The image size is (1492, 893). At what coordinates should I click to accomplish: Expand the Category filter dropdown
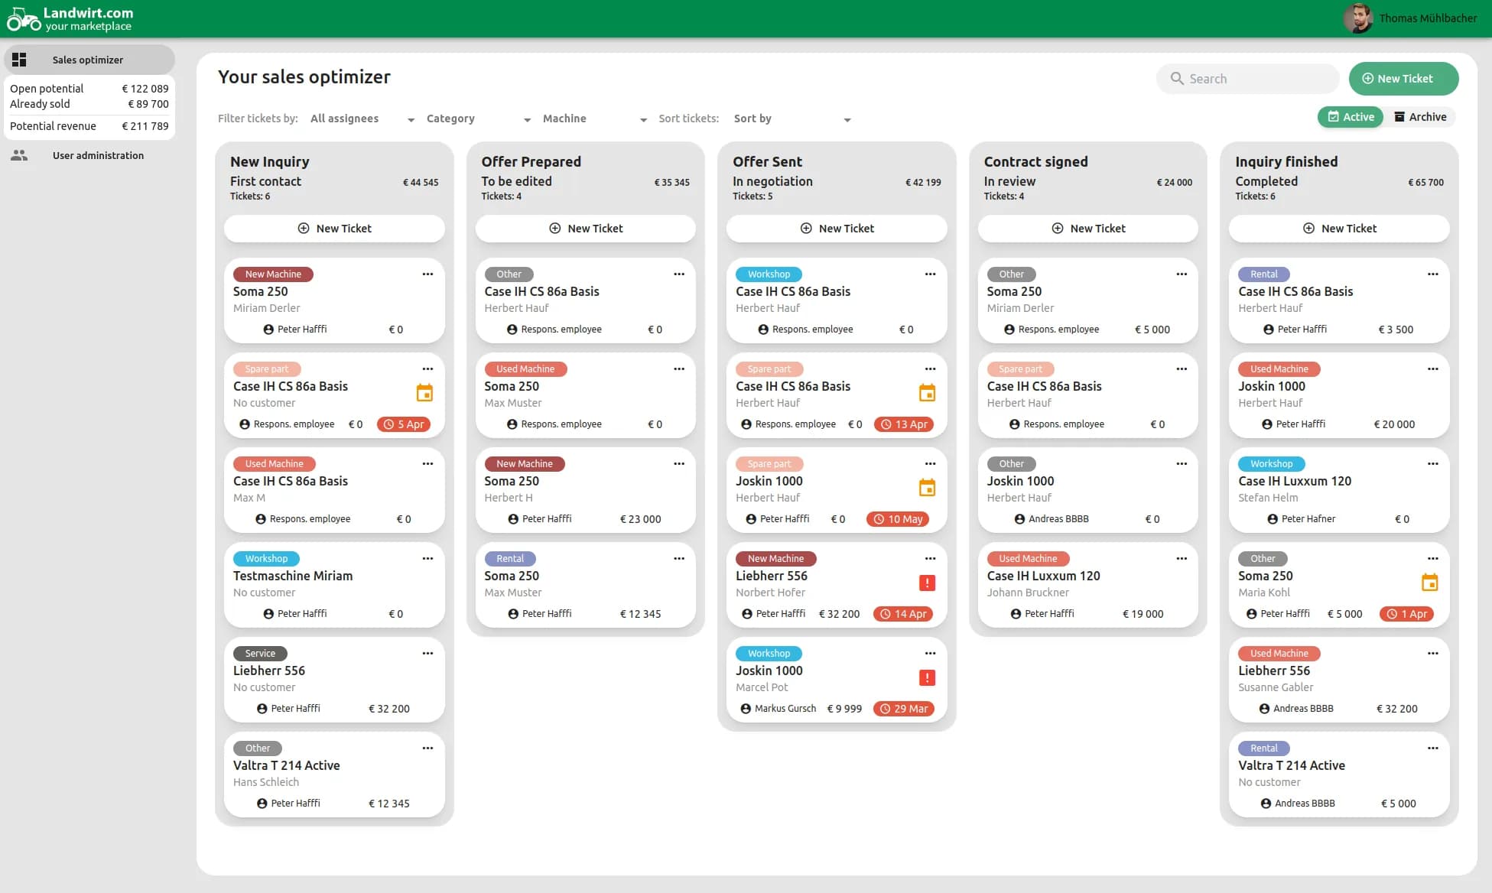point(479,119)
